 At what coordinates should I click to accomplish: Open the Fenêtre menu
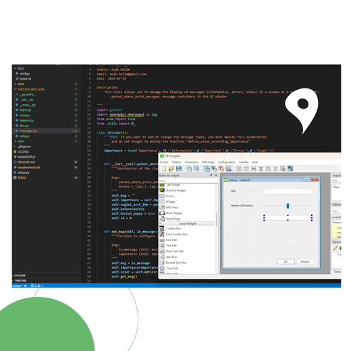tap(244, 162)
